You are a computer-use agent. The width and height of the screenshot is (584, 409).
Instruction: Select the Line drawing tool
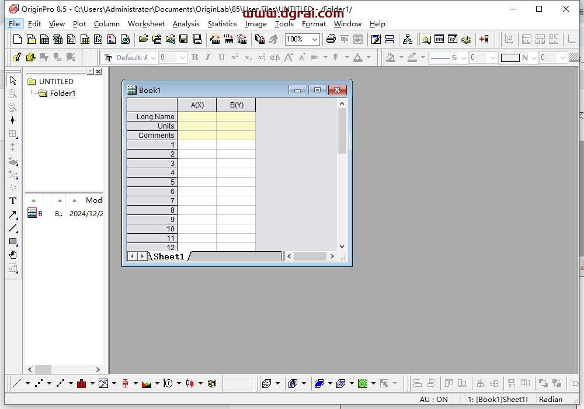point(13,228)
